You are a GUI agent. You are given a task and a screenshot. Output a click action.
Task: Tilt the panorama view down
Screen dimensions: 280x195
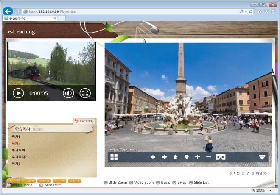point(187,157)
